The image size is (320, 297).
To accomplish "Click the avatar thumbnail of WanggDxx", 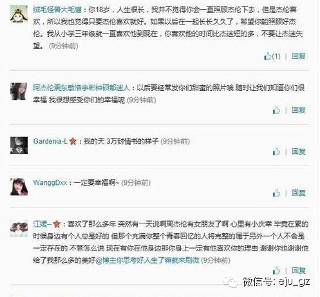I will (19, 187).
